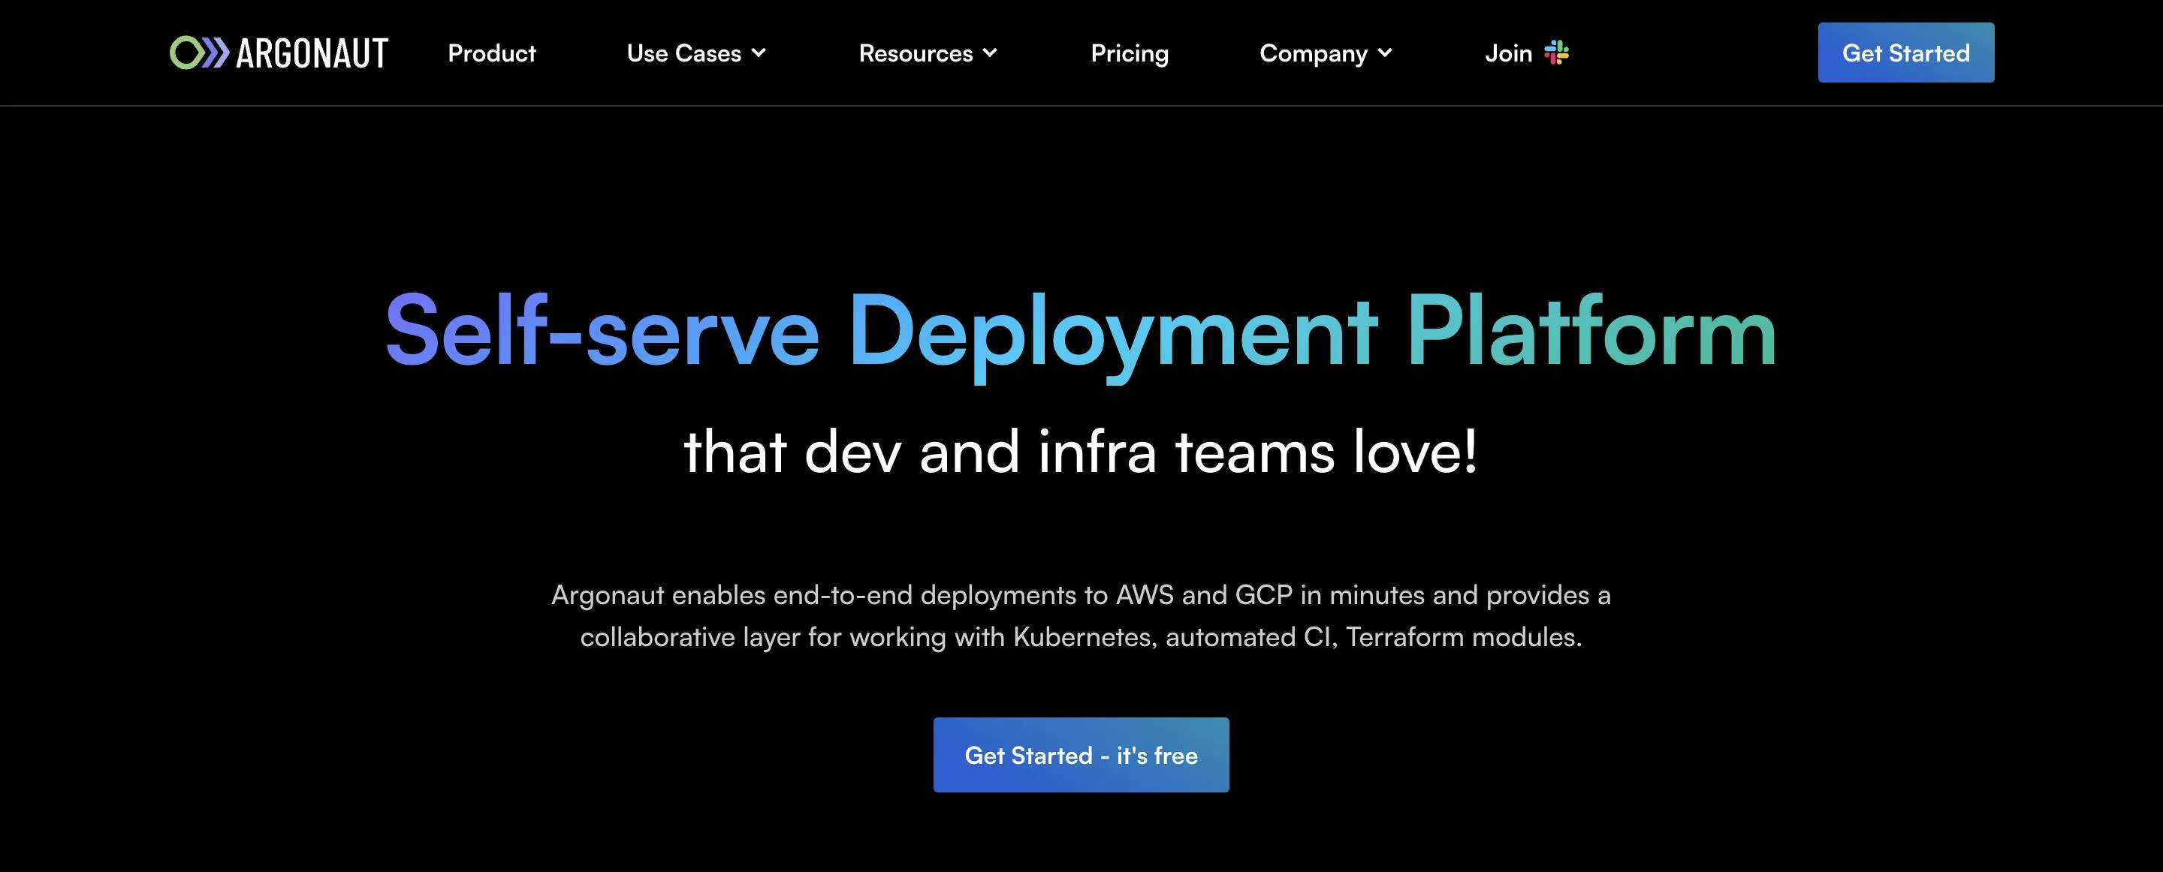Click the Resources menu label
The width and height of the screenshot is (2163, 872).
coord(916,54)
